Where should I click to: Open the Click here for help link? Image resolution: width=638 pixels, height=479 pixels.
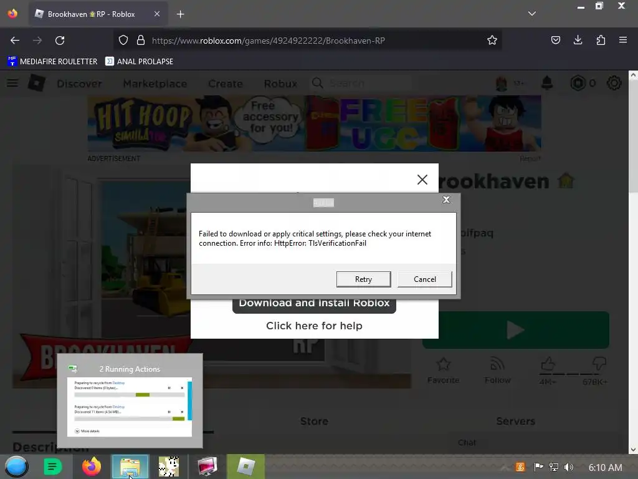pos(314,326)
